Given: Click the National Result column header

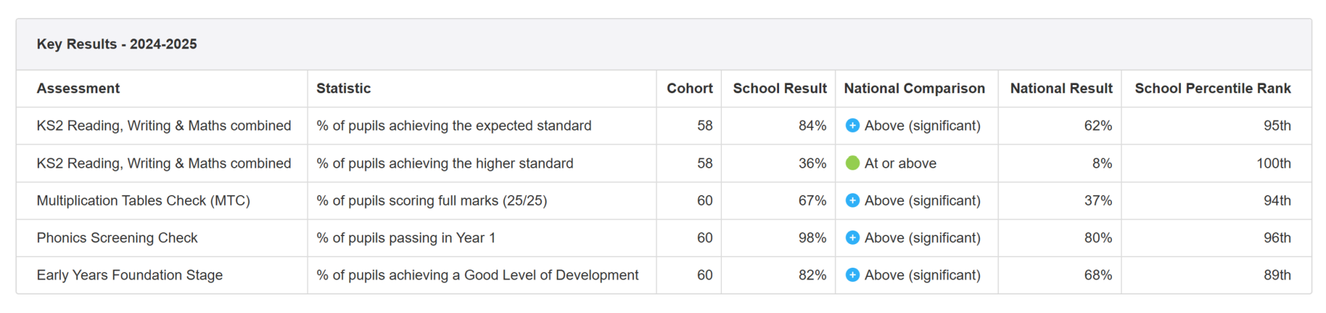Looking at the screenshot, I should [1061, 88].
